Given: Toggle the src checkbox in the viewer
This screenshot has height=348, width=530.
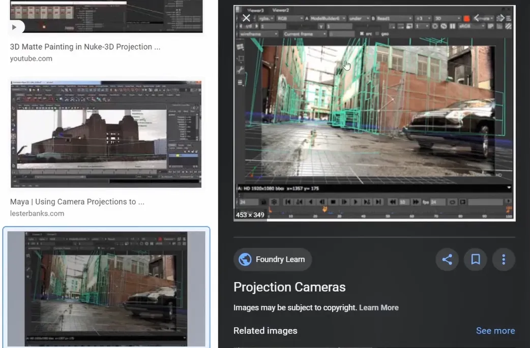Looking at the screenshot, I should 362,34.
